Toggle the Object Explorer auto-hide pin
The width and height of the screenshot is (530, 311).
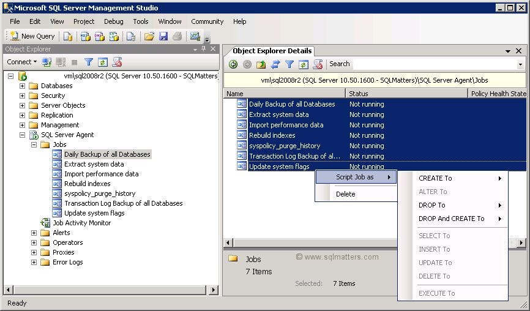pos(203,49)
